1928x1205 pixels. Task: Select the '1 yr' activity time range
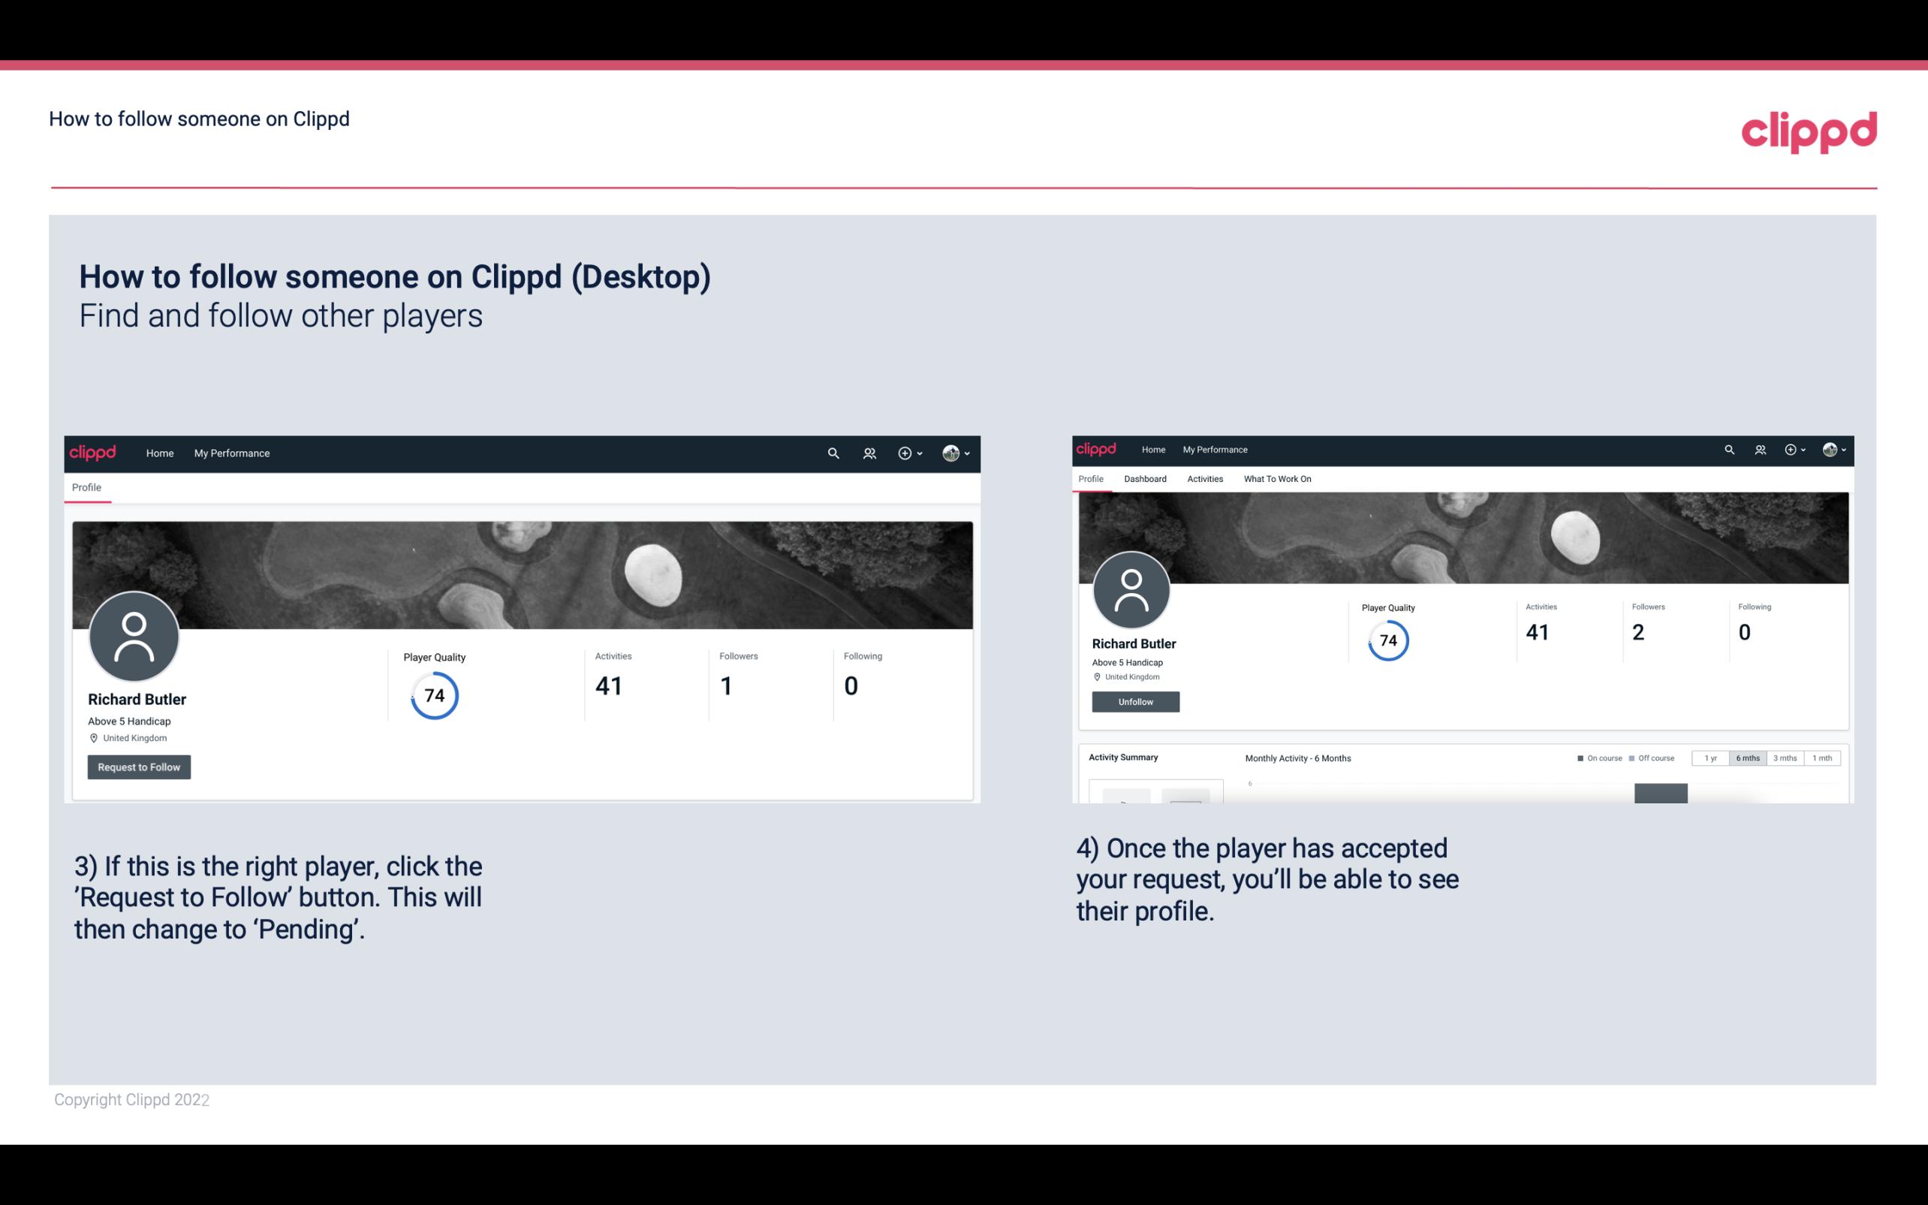(x=1709, y=758)
